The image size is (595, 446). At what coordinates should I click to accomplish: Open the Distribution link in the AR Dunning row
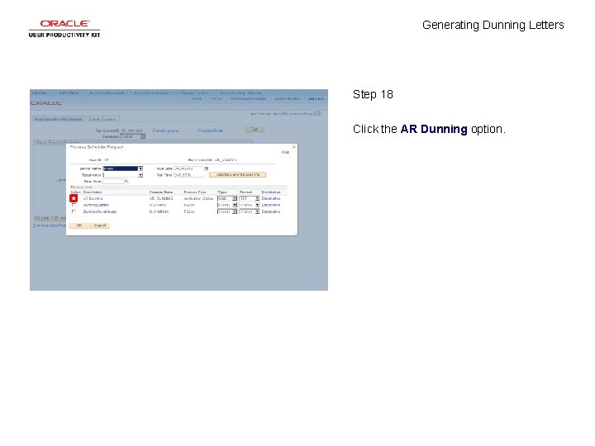[x=271, y=198]
